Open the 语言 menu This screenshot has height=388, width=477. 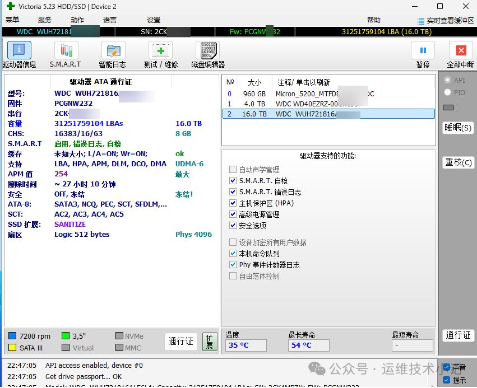pyautogui.click(x=110, y=20)
